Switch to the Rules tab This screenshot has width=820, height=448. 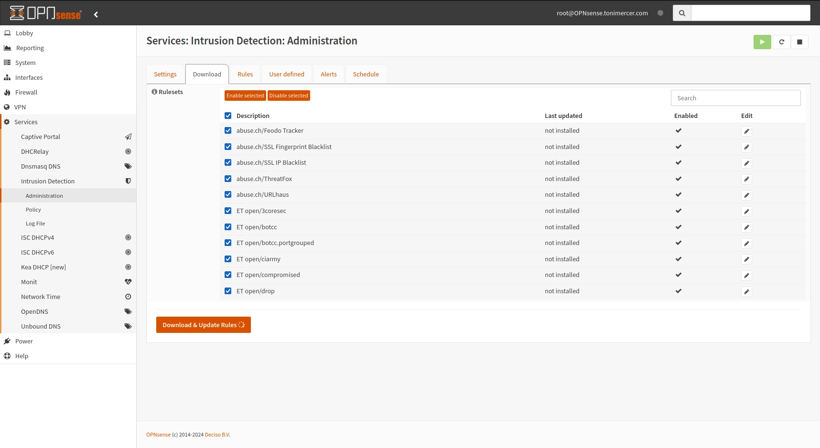coord(245,74)
